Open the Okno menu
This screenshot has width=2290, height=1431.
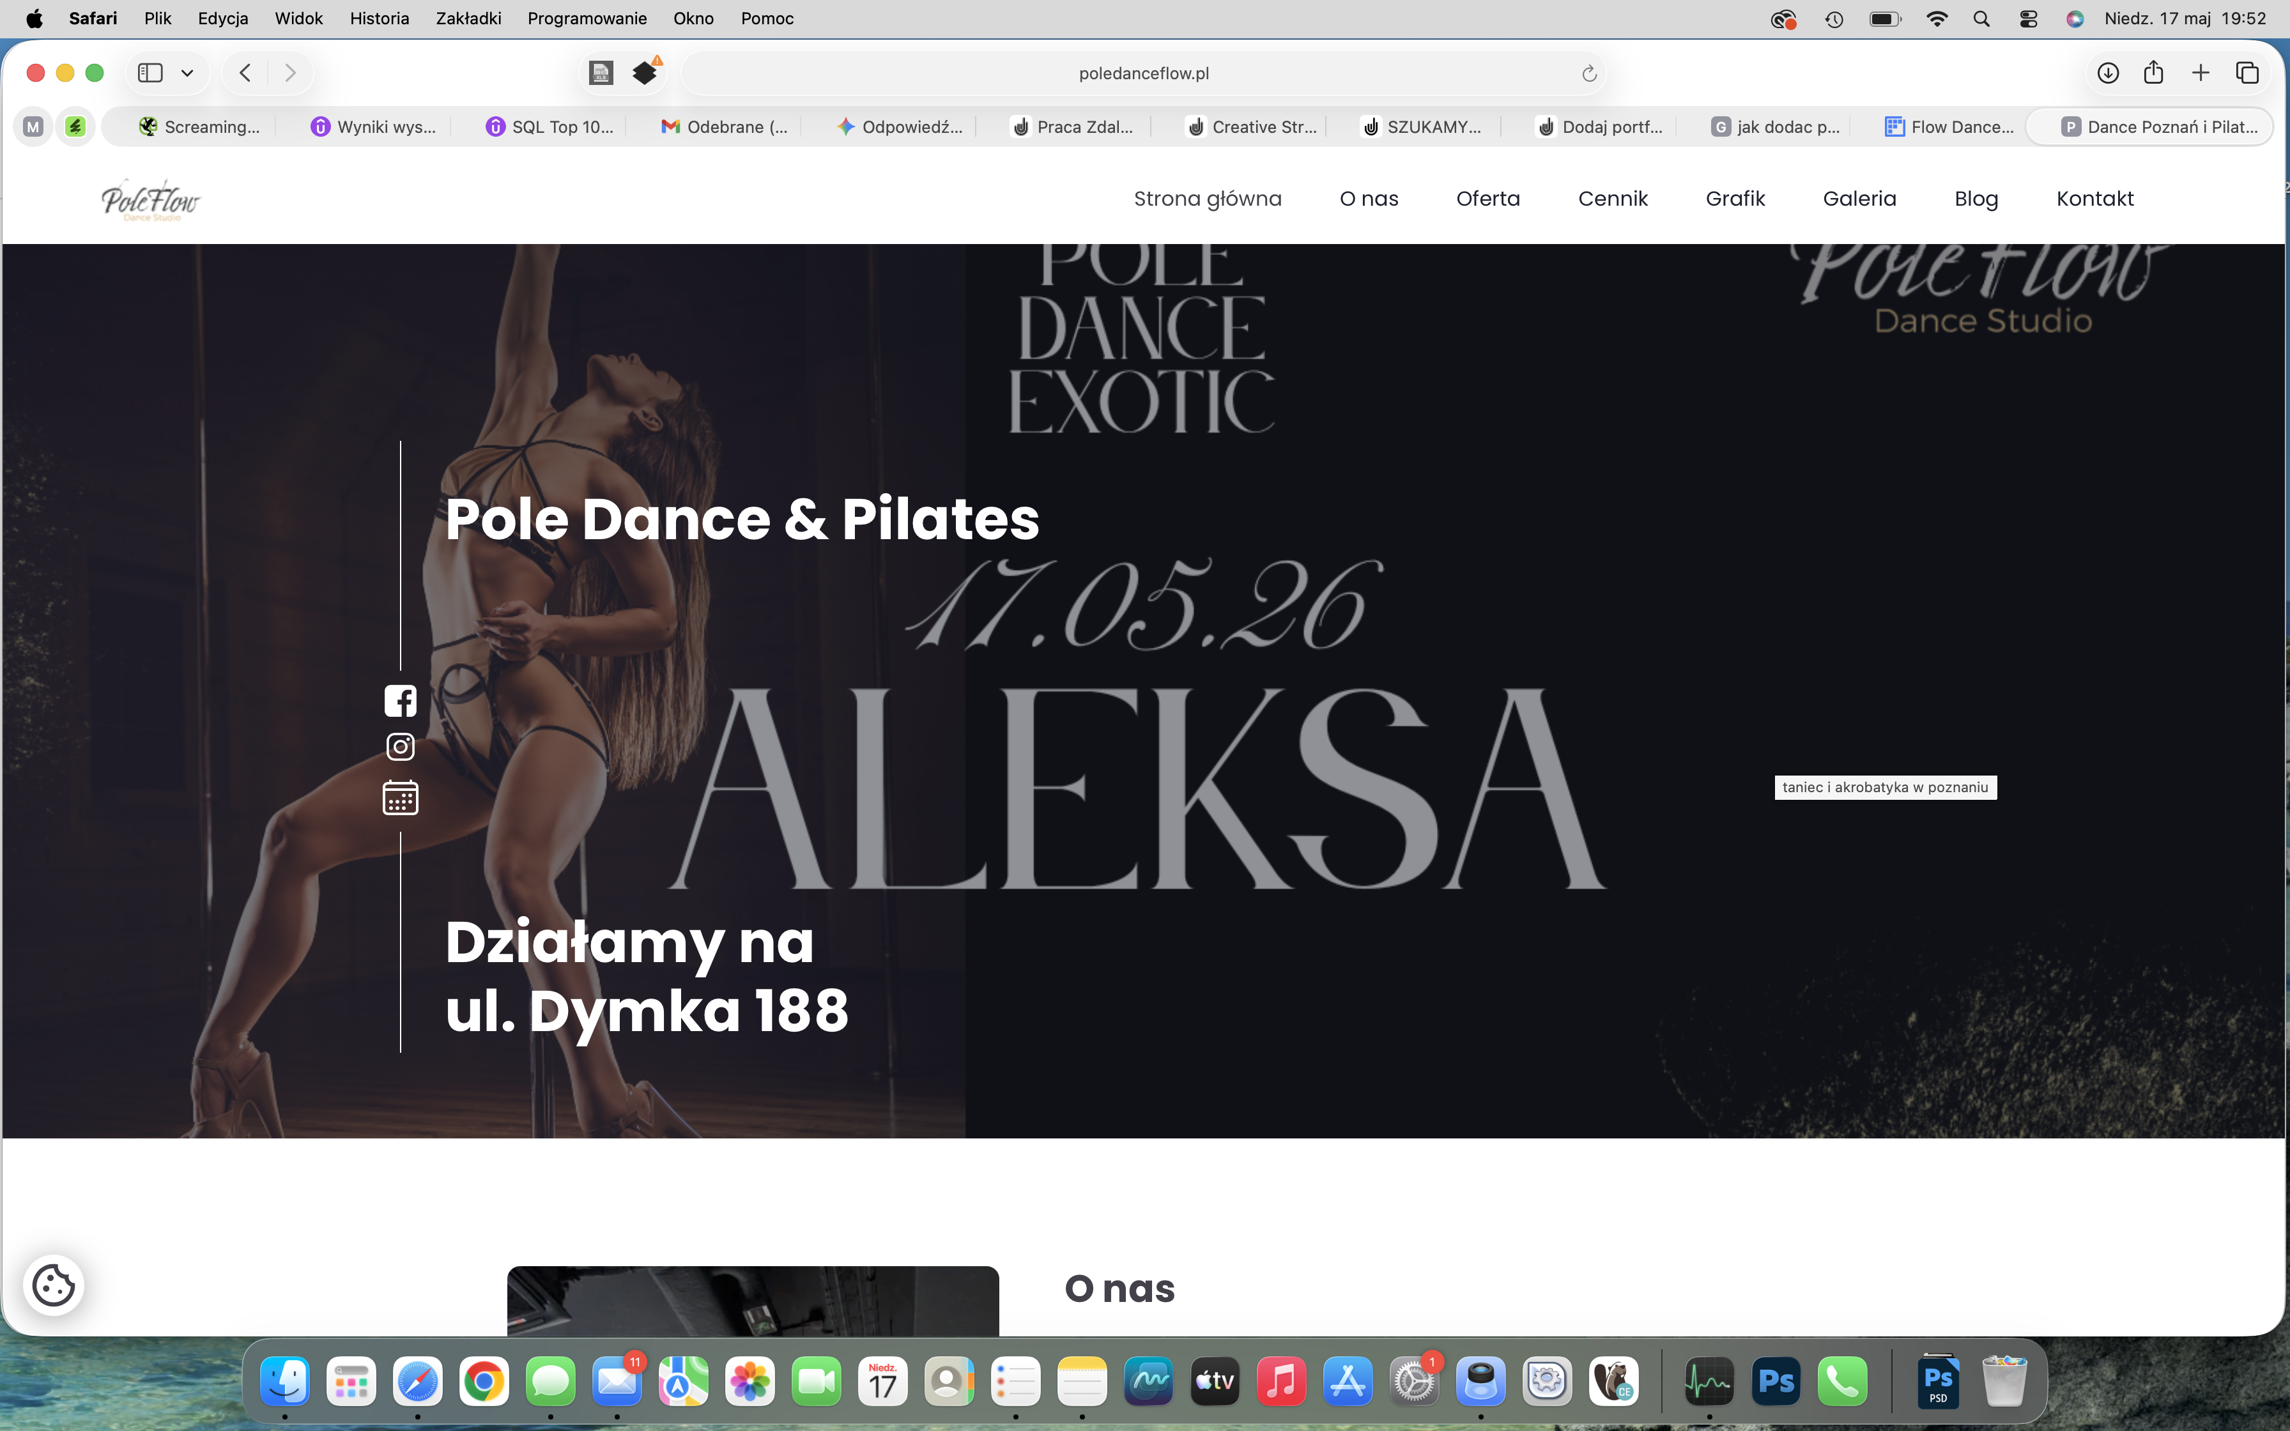coord(694,18)
